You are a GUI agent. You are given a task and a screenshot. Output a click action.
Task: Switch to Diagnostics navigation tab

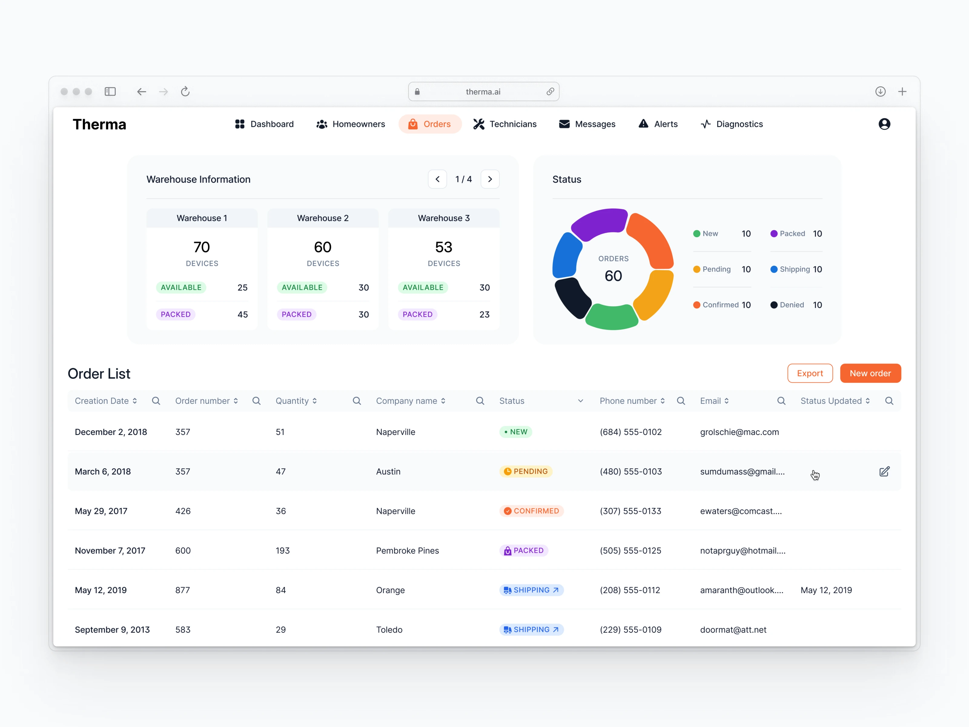coord(732,124)
